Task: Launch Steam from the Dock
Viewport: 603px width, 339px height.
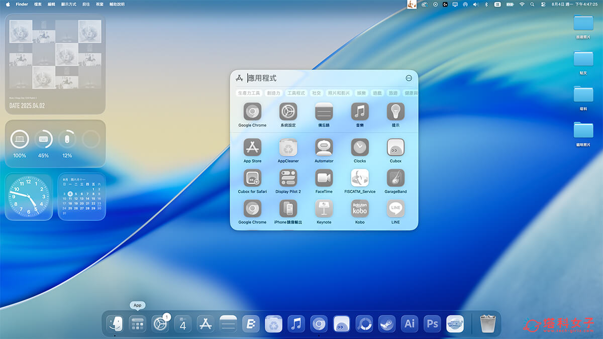Action: point(386,323)
